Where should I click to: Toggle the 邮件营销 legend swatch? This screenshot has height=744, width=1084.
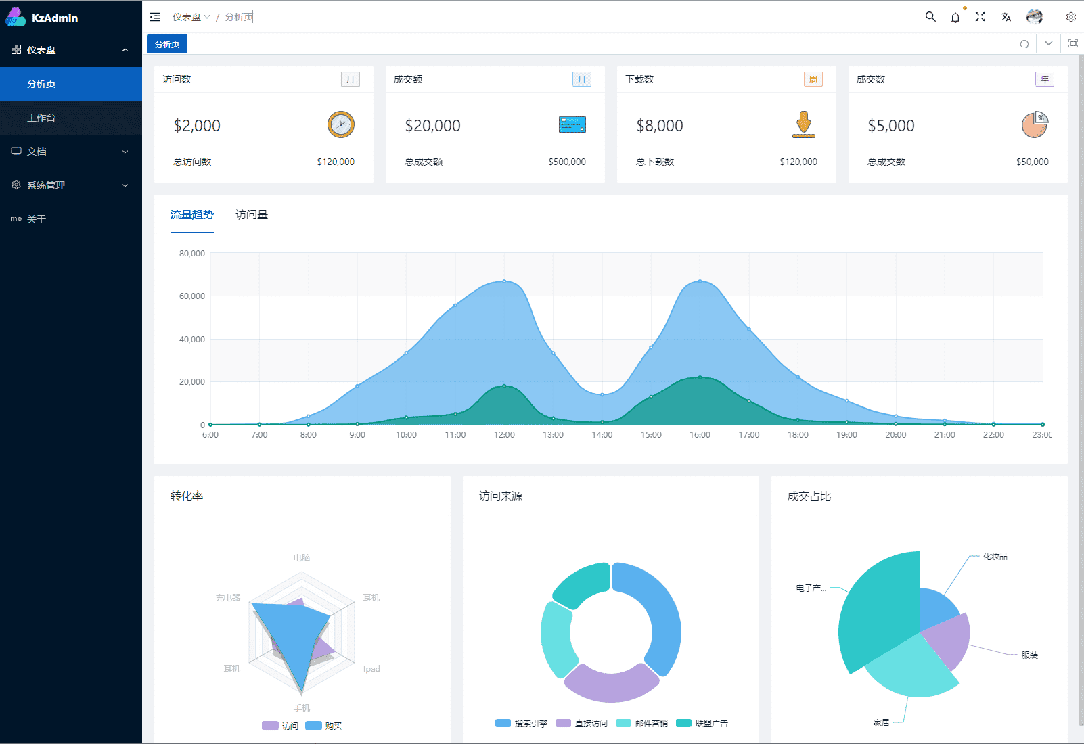coord(623,723)
